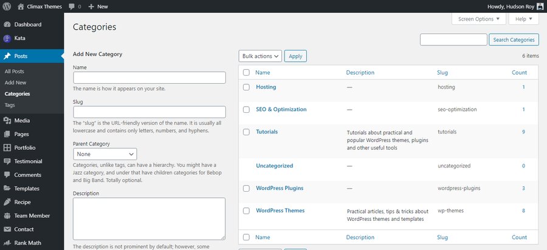Click the Dashboard gauge icon
The width and height of the screenshot is (547, 250).
[7, 24]
